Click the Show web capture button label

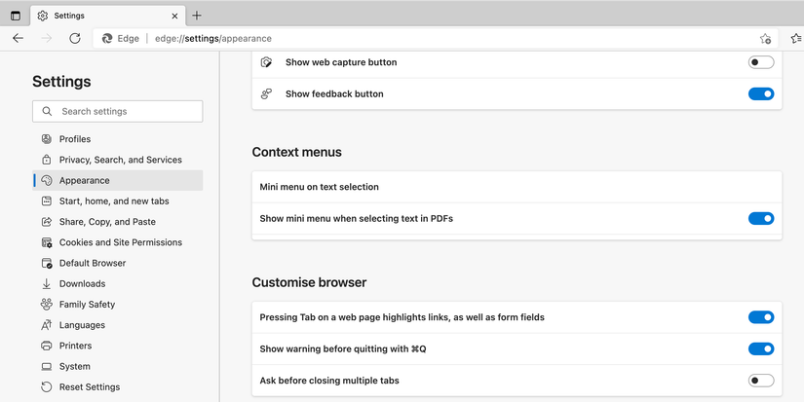point(341,62)
